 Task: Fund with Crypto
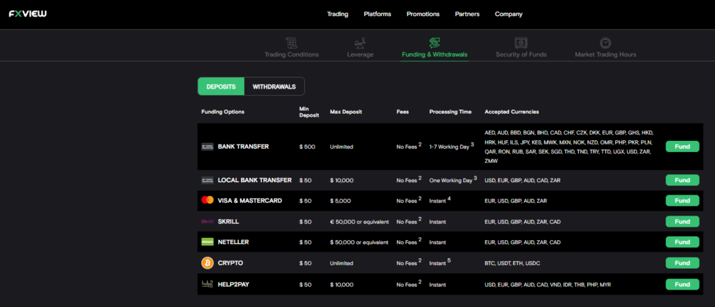click(682, 263)
